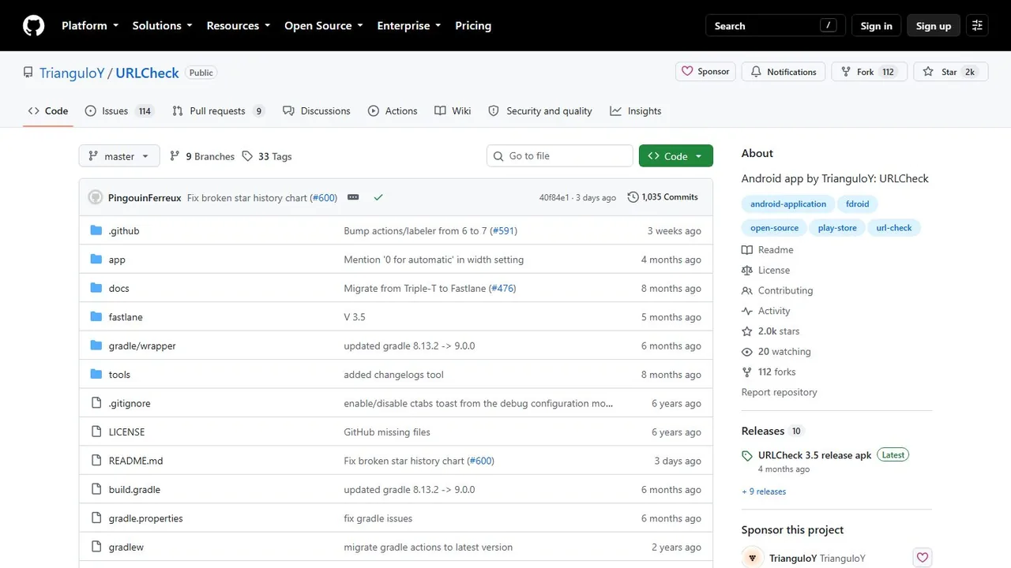Click the Go to file input
Image resolution: width=1011 pixels, height=568 pixels.
tap(560, 156)
